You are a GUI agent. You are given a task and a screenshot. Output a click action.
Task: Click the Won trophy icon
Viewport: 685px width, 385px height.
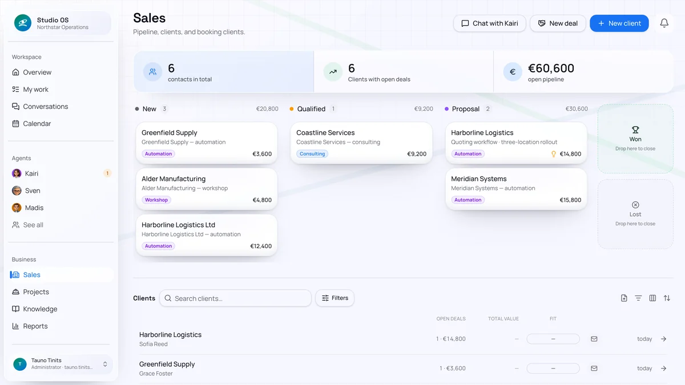(x=635, y=130)
